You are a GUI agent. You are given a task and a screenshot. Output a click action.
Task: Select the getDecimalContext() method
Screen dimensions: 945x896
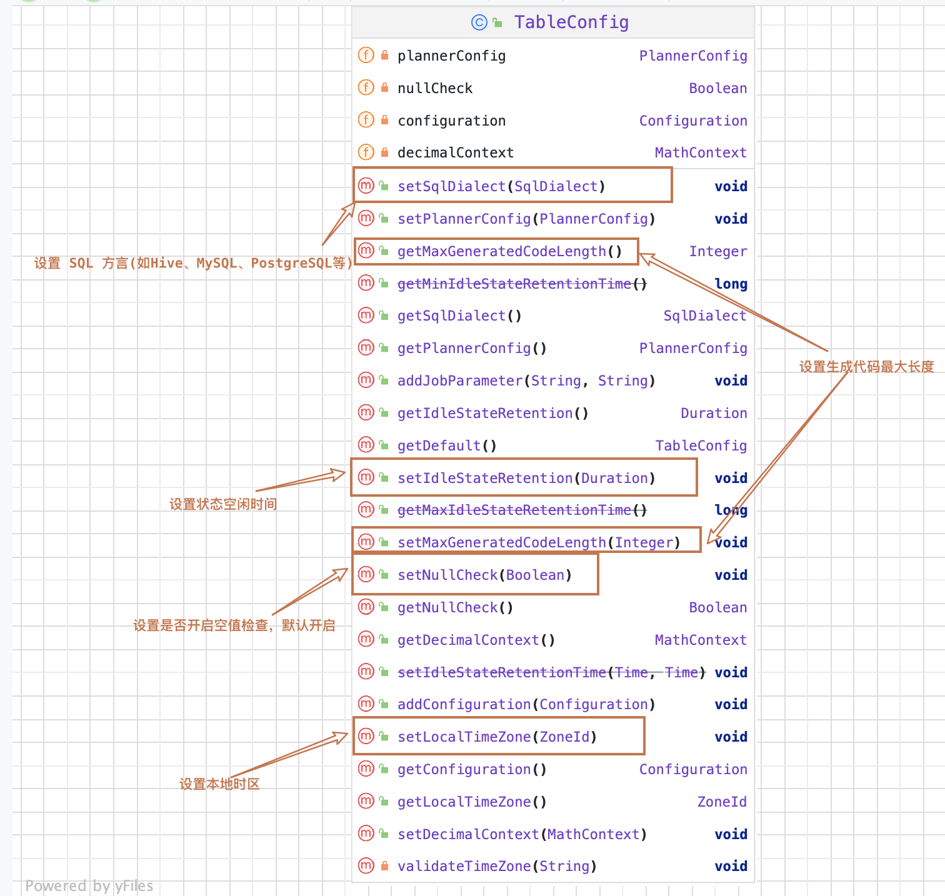pos(476,640)
